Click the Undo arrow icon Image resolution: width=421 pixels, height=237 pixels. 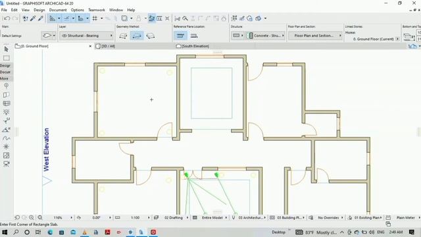[7, 18]
